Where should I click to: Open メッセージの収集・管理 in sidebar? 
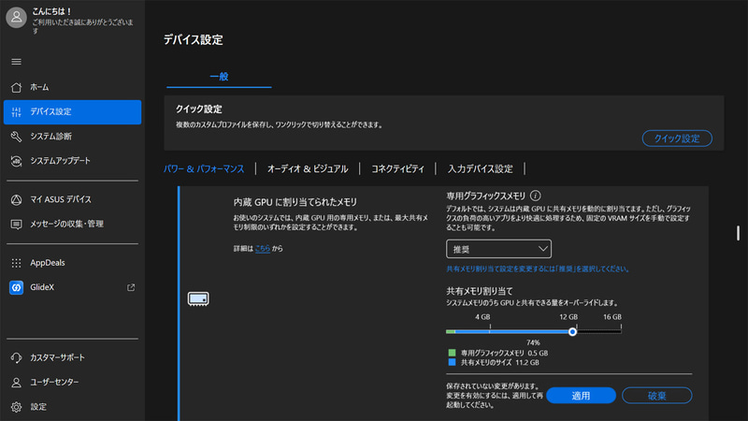click(73, 225)
